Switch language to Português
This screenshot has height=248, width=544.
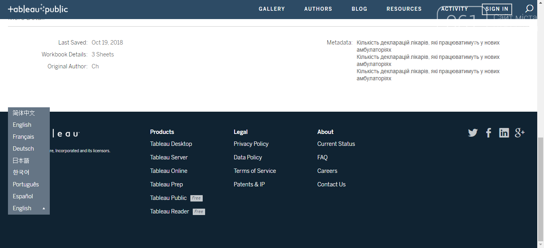(x=26, y=184)
